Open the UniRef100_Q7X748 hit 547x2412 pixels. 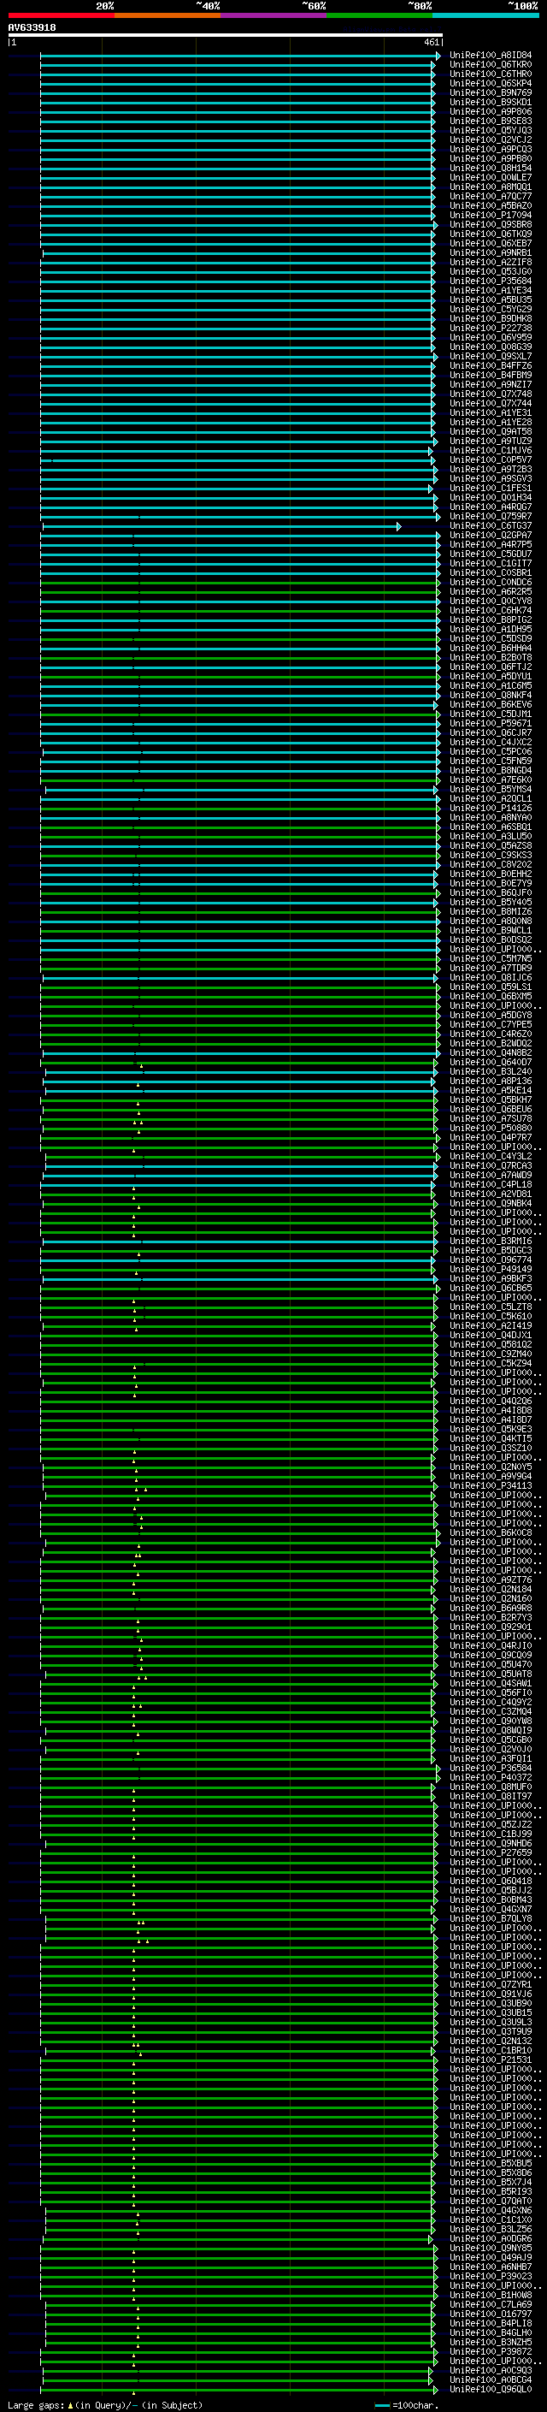pyautogui.click(x=491, y=394)
